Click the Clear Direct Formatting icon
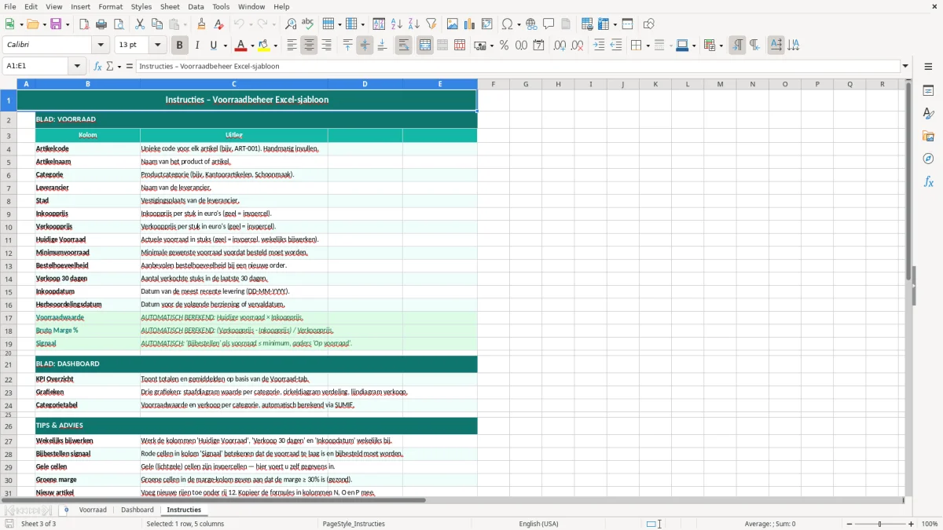The width and height of the screenshot is (943, 530). tap(218, 24)
